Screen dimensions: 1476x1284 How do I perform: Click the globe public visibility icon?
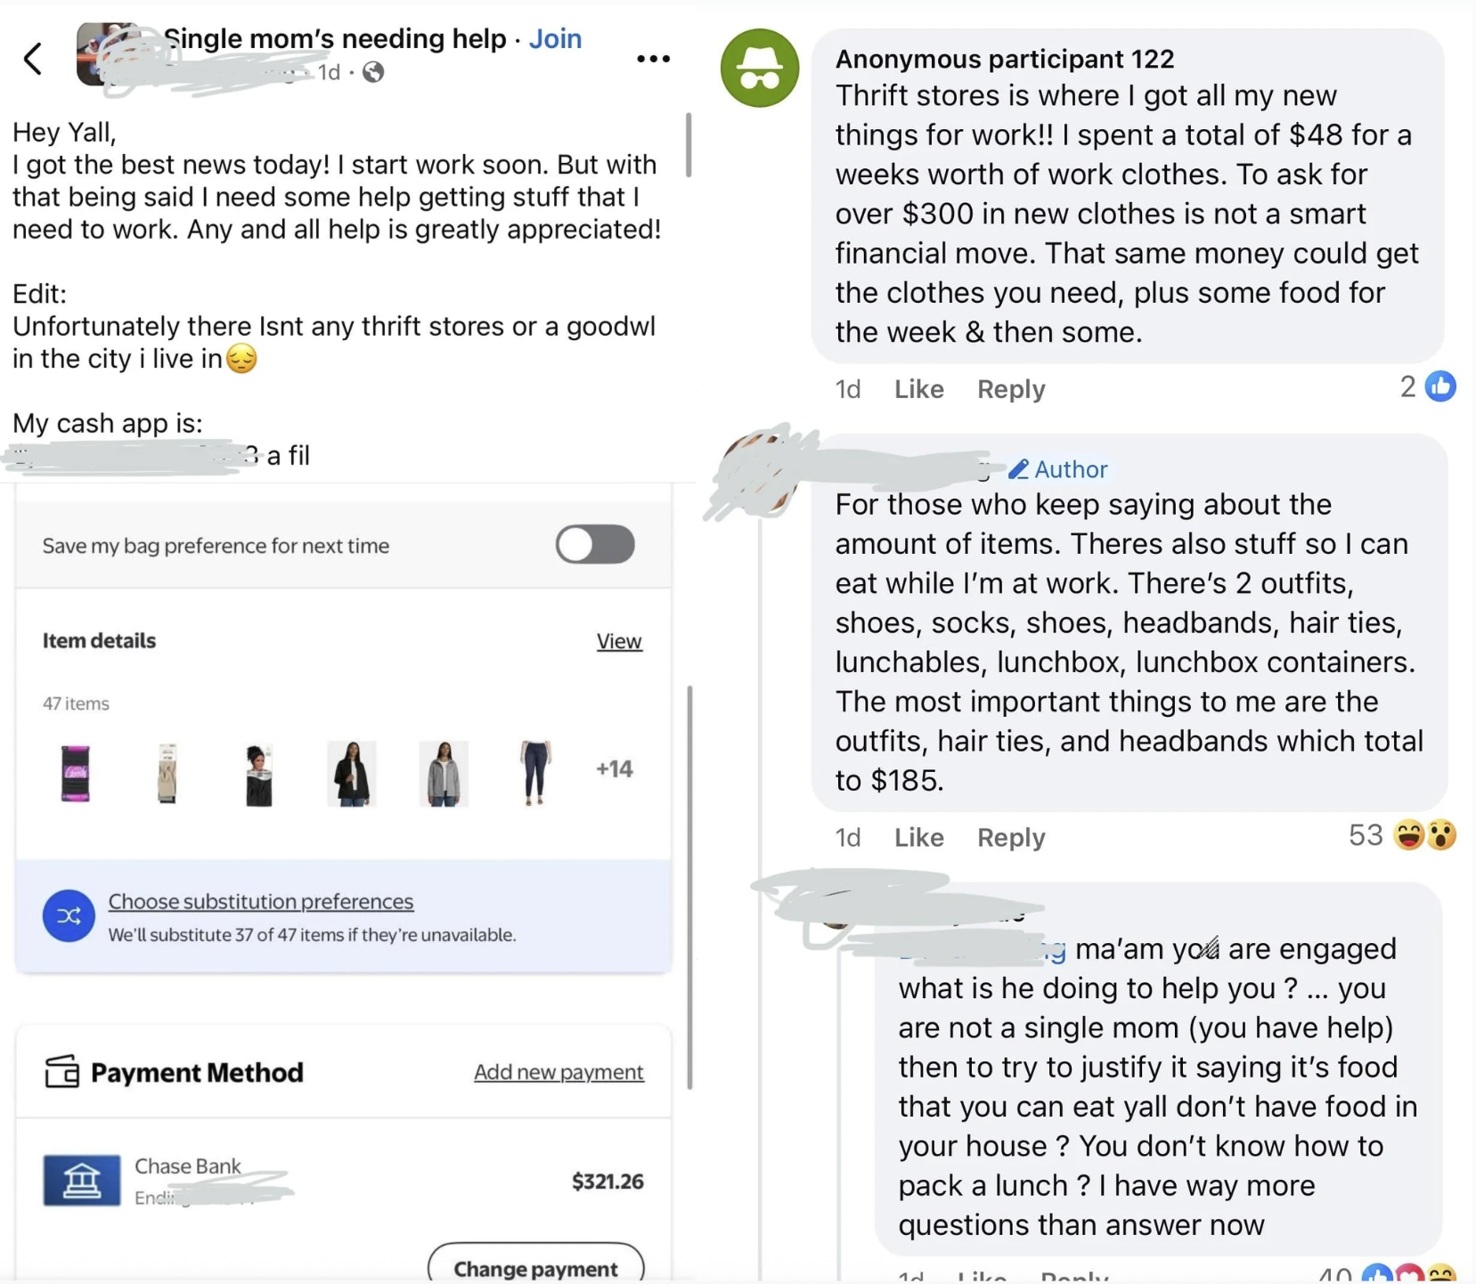[x=374, y=72]
